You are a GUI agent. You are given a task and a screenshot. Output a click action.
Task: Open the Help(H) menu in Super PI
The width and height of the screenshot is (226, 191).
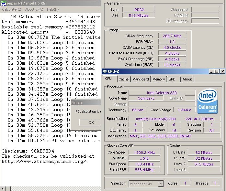point(53,9)
